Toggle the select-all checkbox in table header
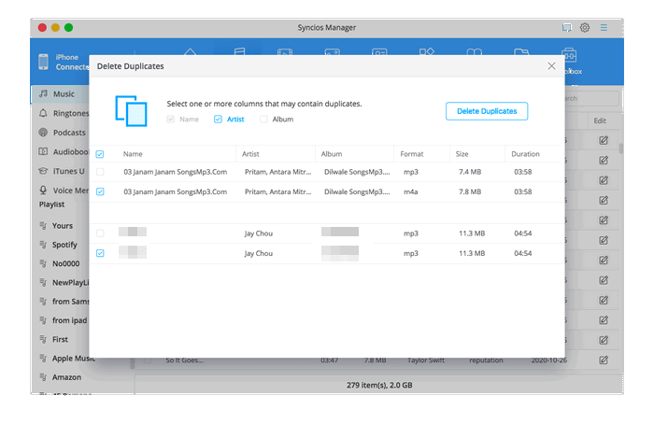This screenshot has width=654, height=438. [100, 154]
